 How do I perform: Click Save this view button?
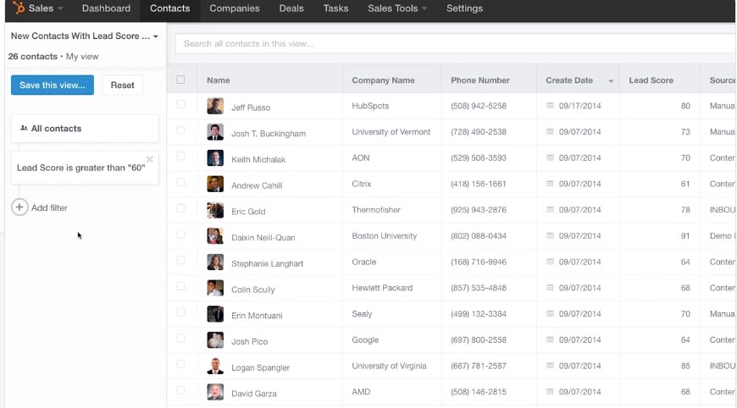pos(53,85)
